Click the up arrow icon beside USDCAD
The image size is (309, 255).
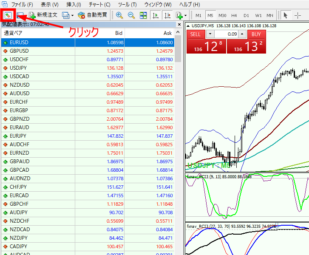[x=6, y=76]
